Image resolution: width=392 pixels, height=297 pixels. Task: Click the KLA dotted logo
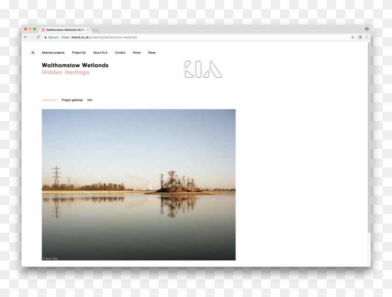[x=203, y=69]
